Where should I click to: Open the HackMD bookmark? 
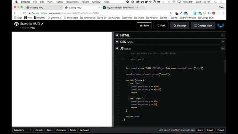pyautogui.click(x=40, y=17)
